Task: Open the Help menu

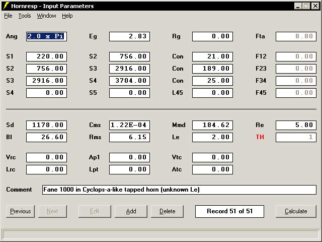Action: click(67, 16)
